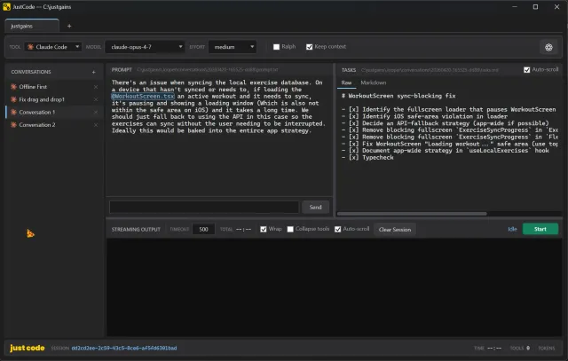Viewport: 568px width, 361px height.
Task: Click the "Identify iOS safe-area violation" task line
Action: tap(424, 116)
